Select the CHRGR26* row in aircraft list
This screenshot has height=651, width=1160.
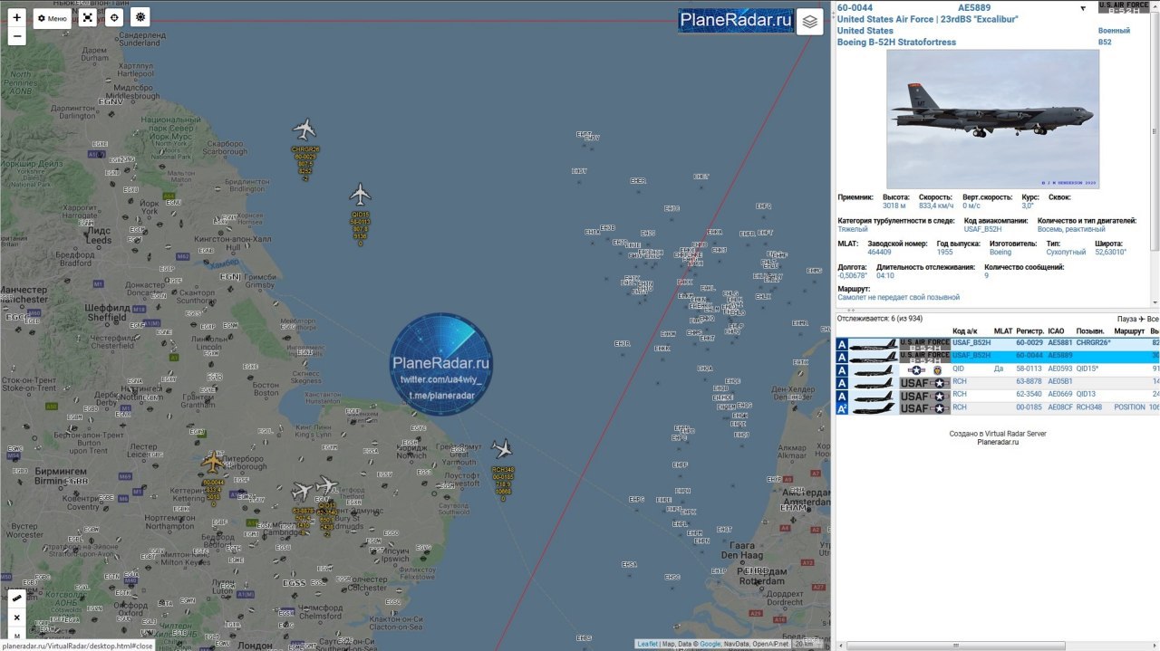pyautogui.click(x=997, y=343)
